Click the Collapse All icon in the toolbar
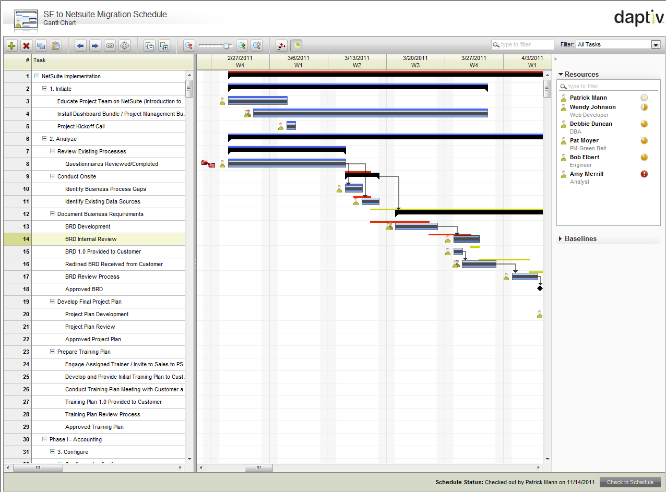This screenshot has width=666, height=492. pos(149,46)
